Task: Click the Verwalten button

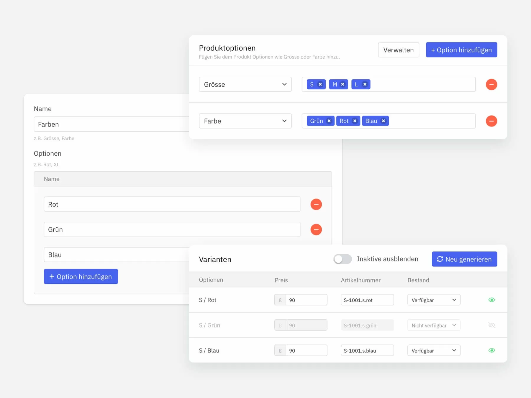Action: click(398, 50)
